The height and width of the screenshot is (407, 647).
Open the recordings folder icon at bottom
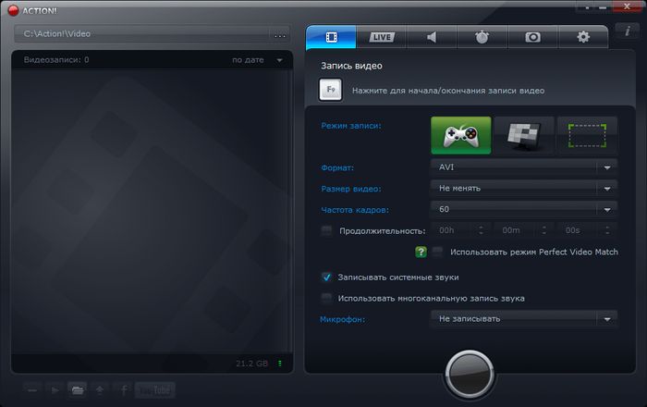pos(79,388)
